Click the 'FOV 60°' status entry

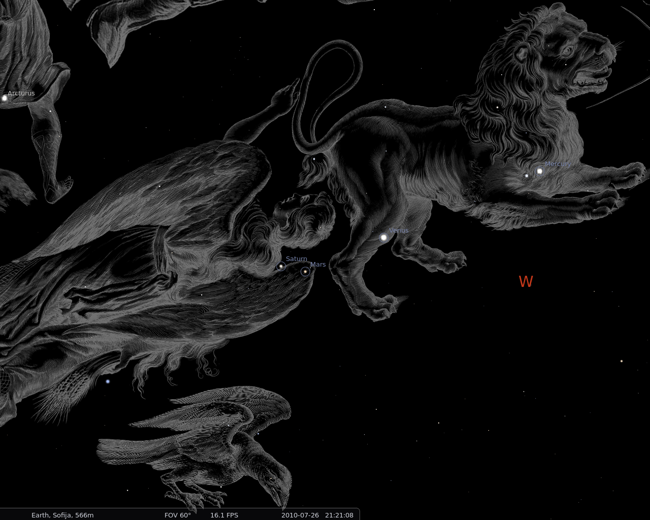click(178, 515)
